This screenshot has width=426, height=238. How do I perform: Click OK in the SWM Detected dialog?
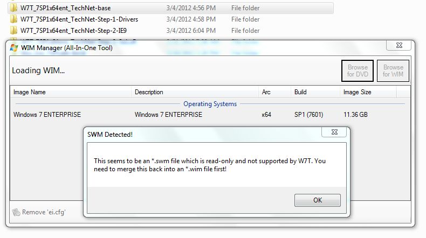(x=317, y=200)
